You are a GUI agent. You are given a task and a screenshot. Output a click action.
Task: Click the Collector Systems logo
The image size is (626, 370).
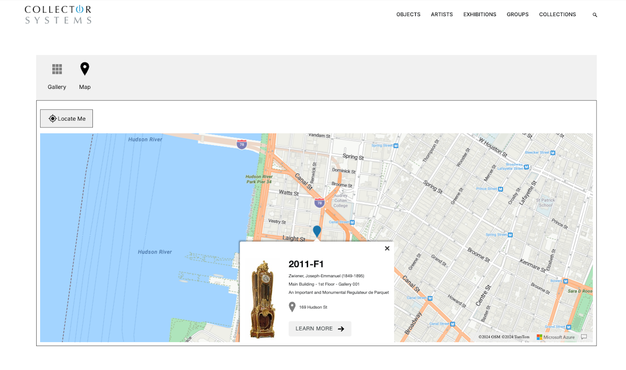click(x=58, y=15)
